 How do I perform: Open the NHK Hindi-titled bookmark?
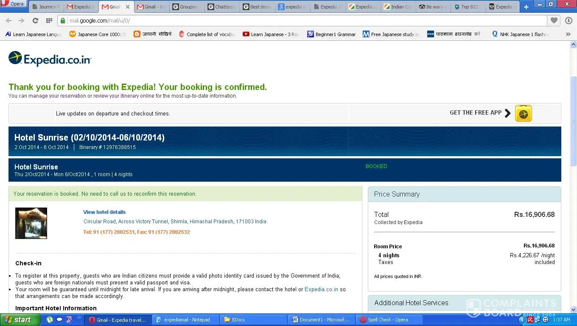click(454, 34)
